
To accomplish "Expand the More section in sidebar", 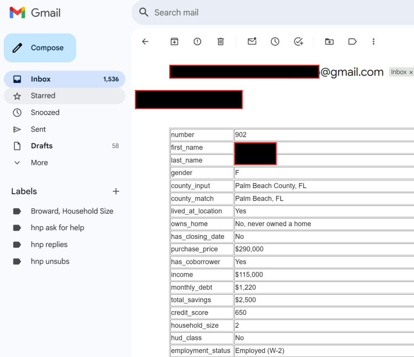I will tap(39, 163).
